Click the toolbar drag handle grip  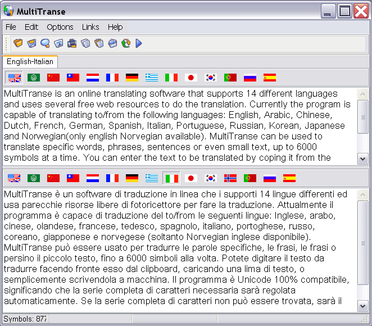pyautogui.click(x=6, y=44)
